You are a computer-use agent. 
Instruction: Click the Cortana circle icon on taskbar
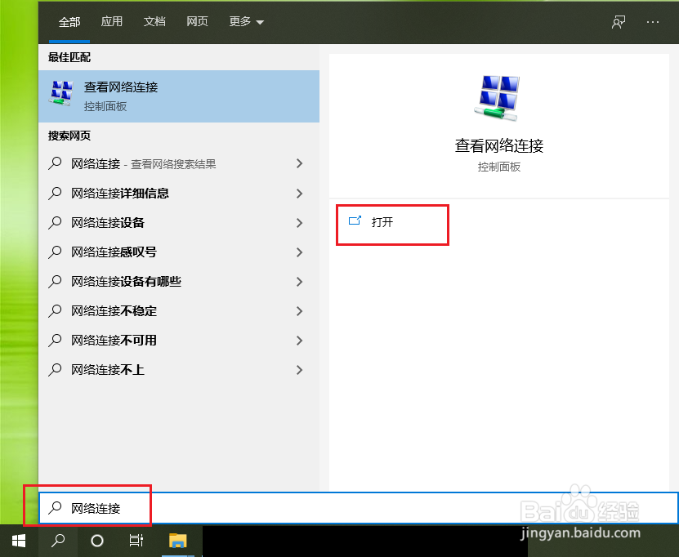[x=96, y=540]
